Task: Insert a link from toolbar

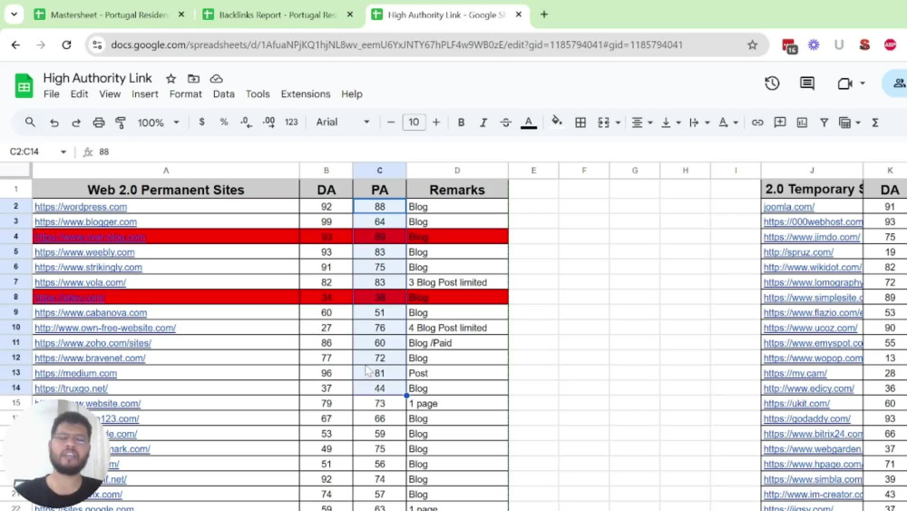Action: pos(757,123)
